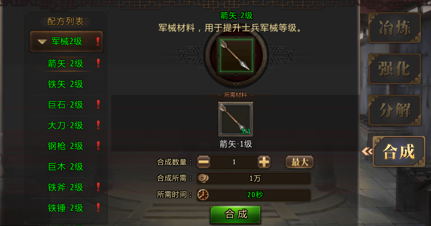This screenshot has width=431, height=226.
Task: Set quantity with the 最大 button
Action: click(299, 162)
